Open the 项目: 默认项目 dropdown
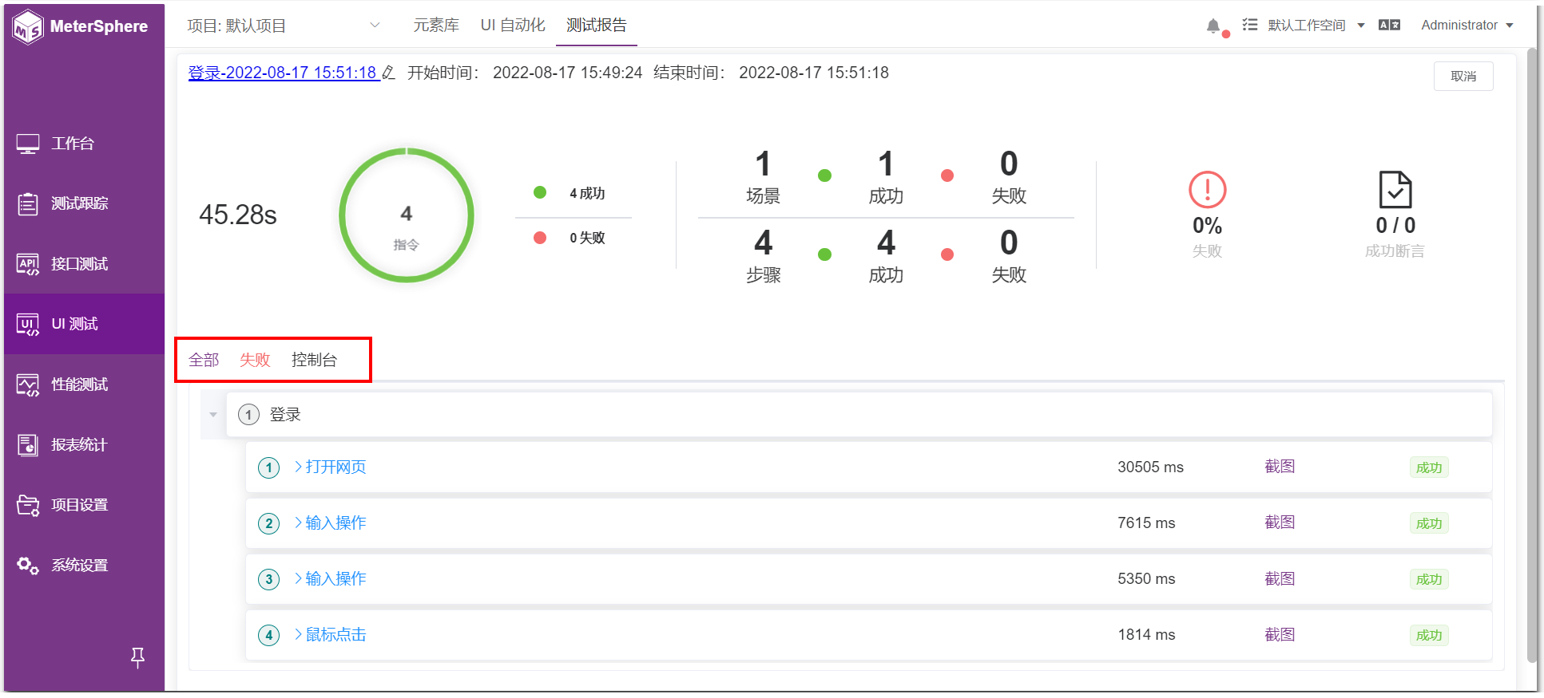This screenshot has height=698, width=1544. 284,26
